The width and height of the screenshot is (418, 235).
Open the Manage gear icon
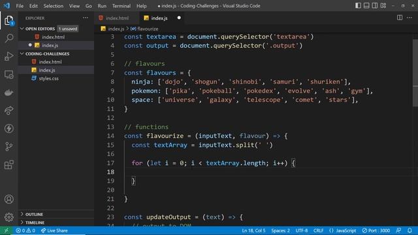[8, 217]
